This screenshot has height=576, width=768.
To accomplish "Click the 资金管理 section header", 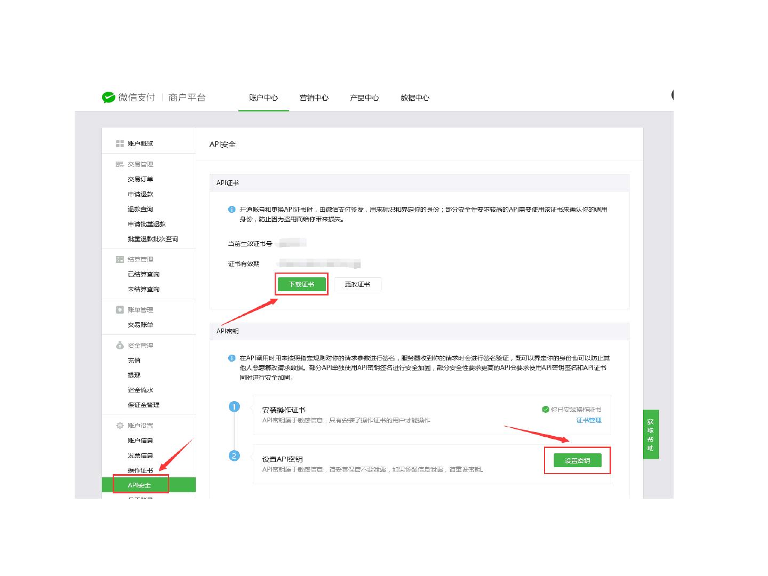I will coord(140,346).
